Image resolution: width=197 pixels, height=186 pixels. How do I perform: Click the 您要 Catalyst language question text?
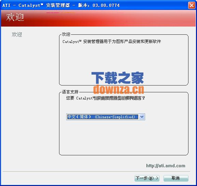[105, 98]
